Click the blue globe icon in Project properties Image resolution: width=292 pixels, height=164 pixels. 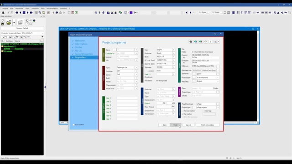tap(196, 42)
